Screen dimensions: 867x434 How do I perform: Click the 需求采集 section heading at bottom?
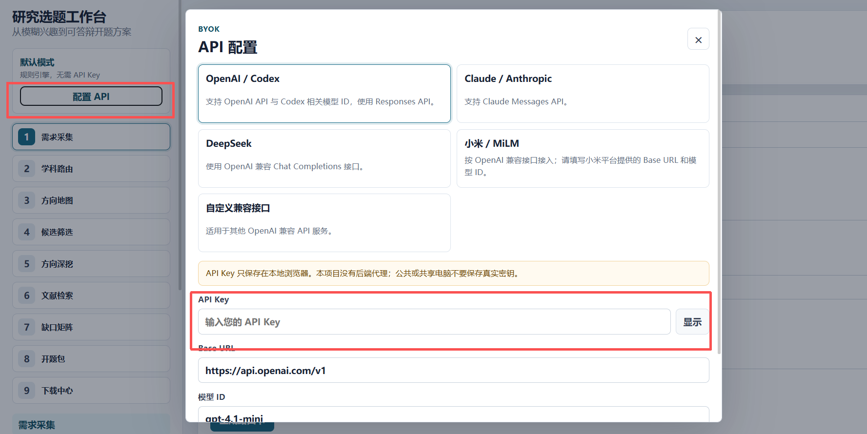pos(37,425)
